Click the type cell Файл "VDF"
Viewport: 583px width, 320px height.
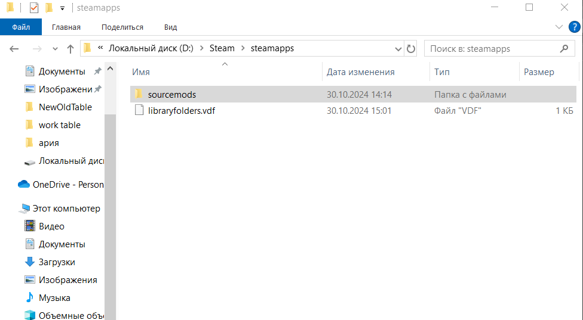click(x=458, y=110)
